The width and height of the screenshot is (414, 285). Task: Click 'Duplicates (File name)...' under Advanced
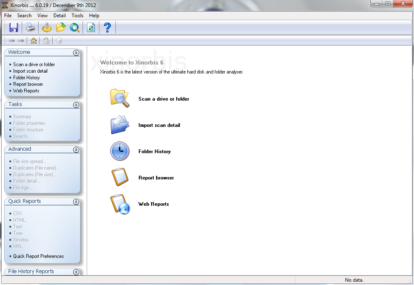tap(37, 168)
